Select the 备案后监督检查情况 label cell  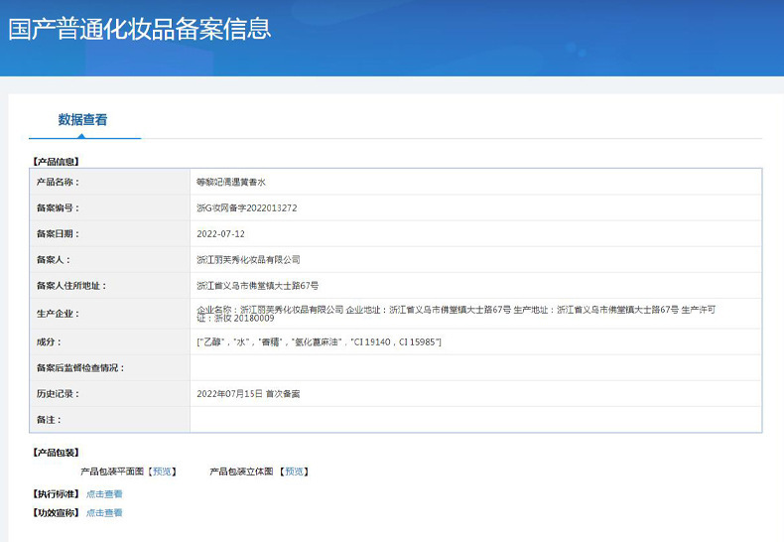(x=109, y=368)
